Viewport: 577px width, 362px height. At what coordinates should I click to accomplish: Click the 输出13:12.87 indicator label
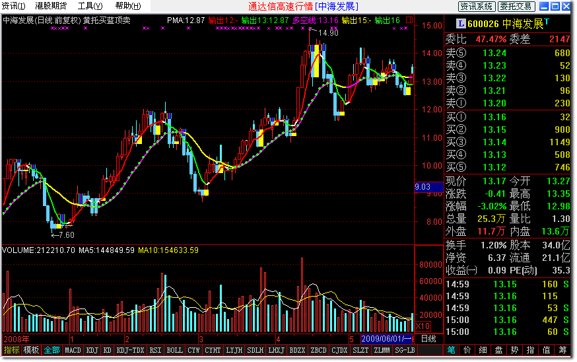[x=265, y=20]
